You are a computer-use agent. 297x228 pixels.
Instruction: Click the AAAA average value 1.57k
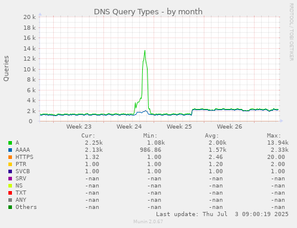(218, 150)
